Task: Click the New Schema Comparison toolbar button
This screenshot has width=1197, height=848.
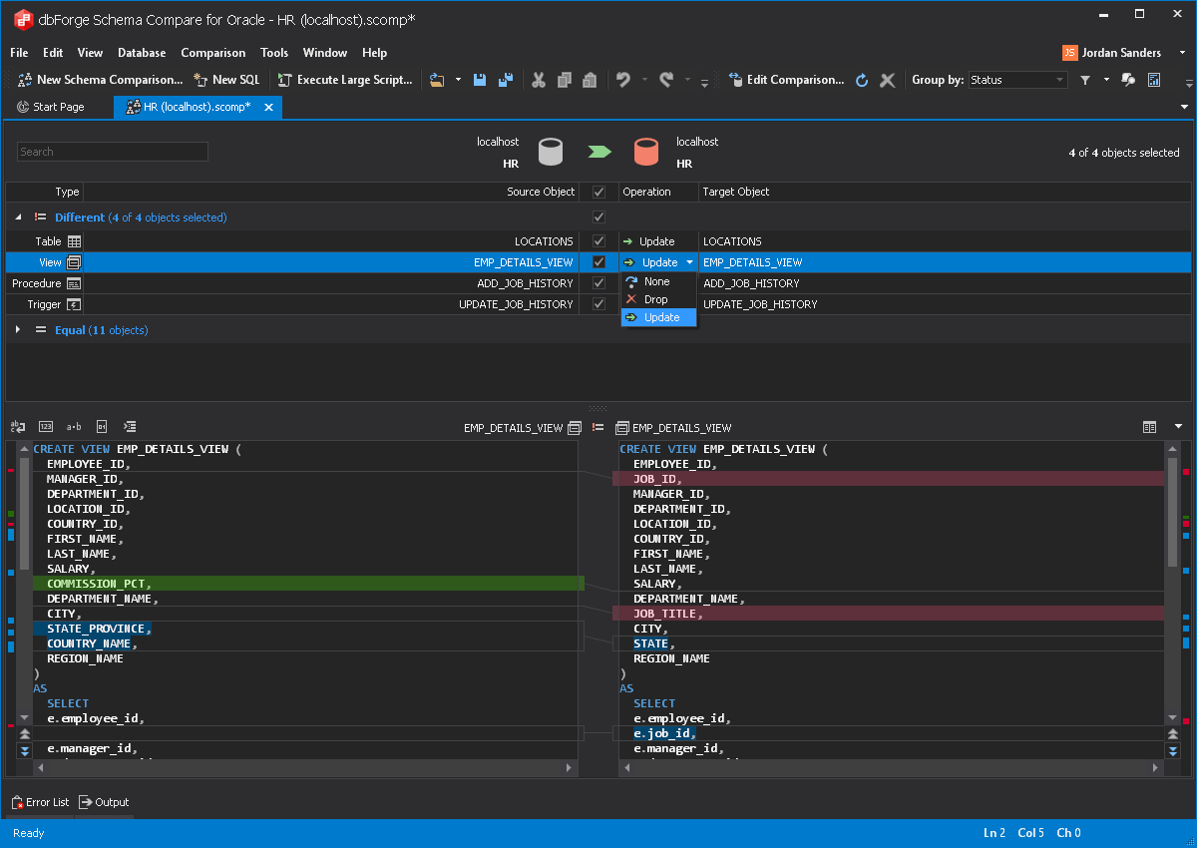Action: (x=101, y=80)
